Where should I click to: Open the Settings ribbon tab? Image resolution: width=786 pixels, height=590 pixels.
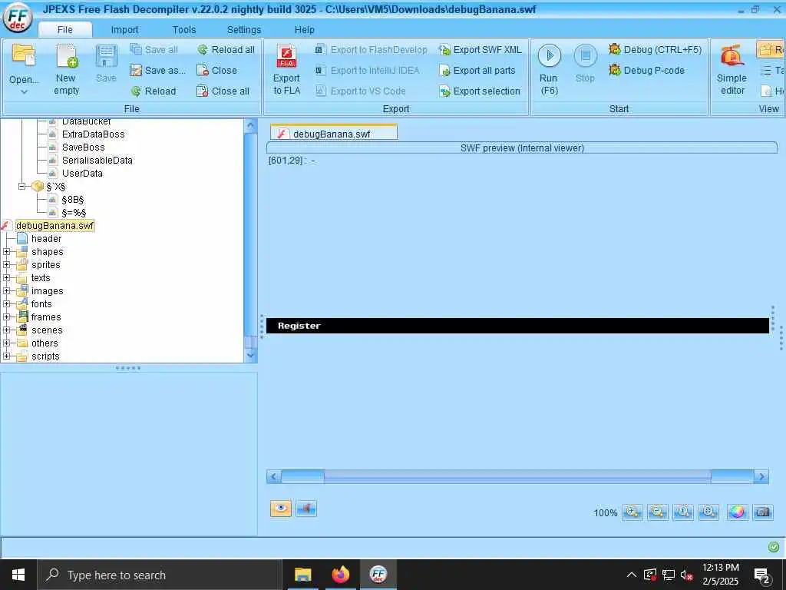[243, 30]
